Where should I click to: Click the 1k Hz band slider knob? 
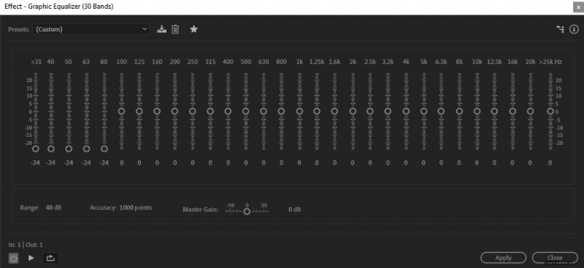299,111
